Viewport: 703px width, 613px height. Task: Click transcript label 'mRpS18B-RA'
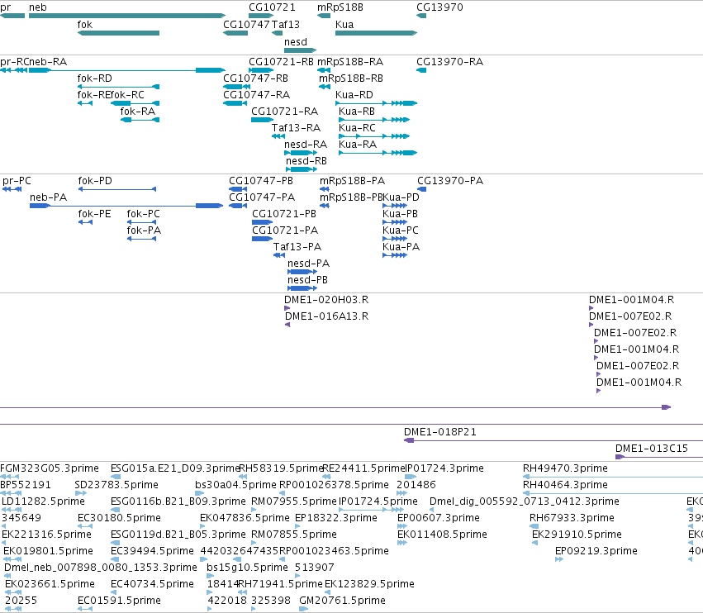click(350, 61)
